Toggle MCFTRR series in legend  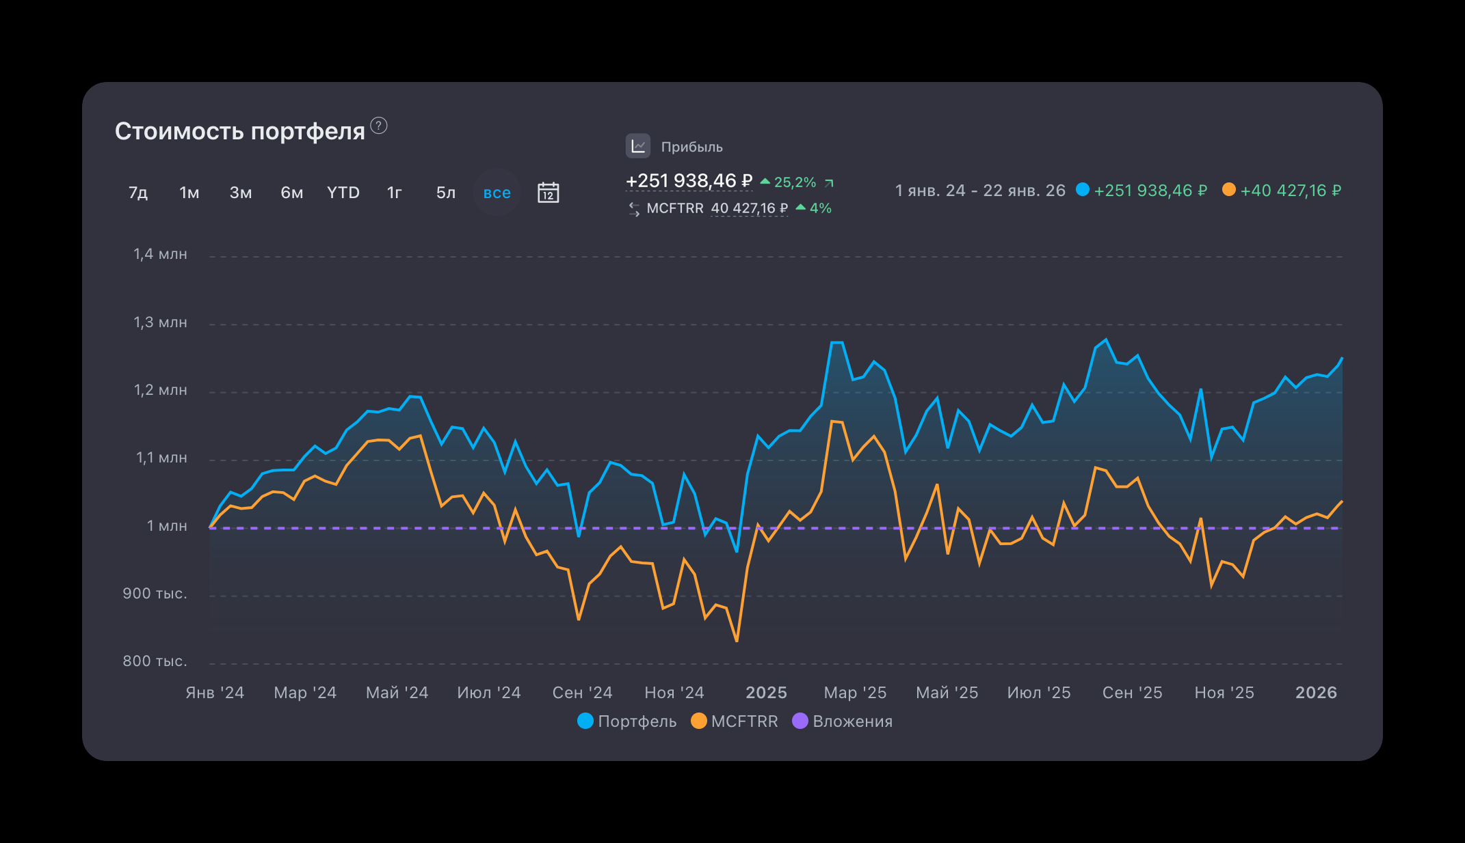(735, 721)
